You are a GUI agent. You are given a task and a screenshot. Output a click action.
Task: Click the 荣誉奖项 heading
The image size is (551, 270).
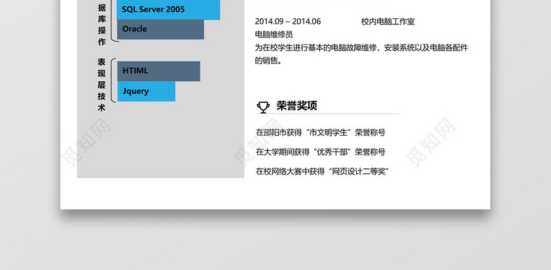(x=297, y=106)
